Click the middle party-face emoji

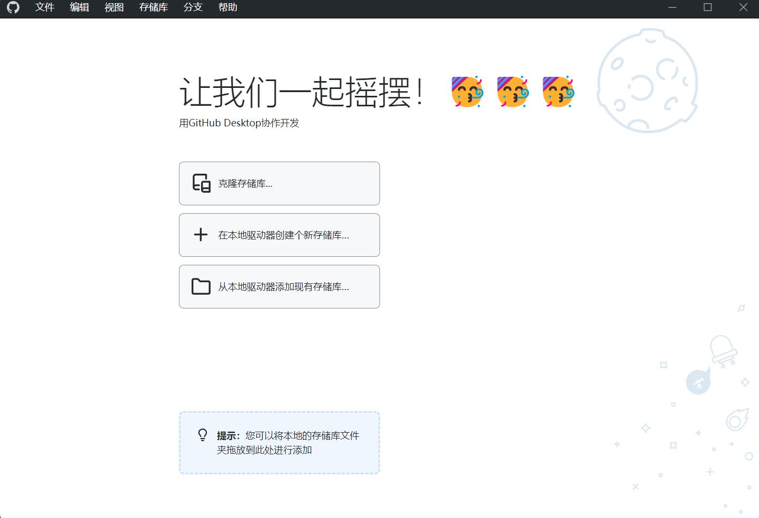pyautogui.click(x=513, y=92)
